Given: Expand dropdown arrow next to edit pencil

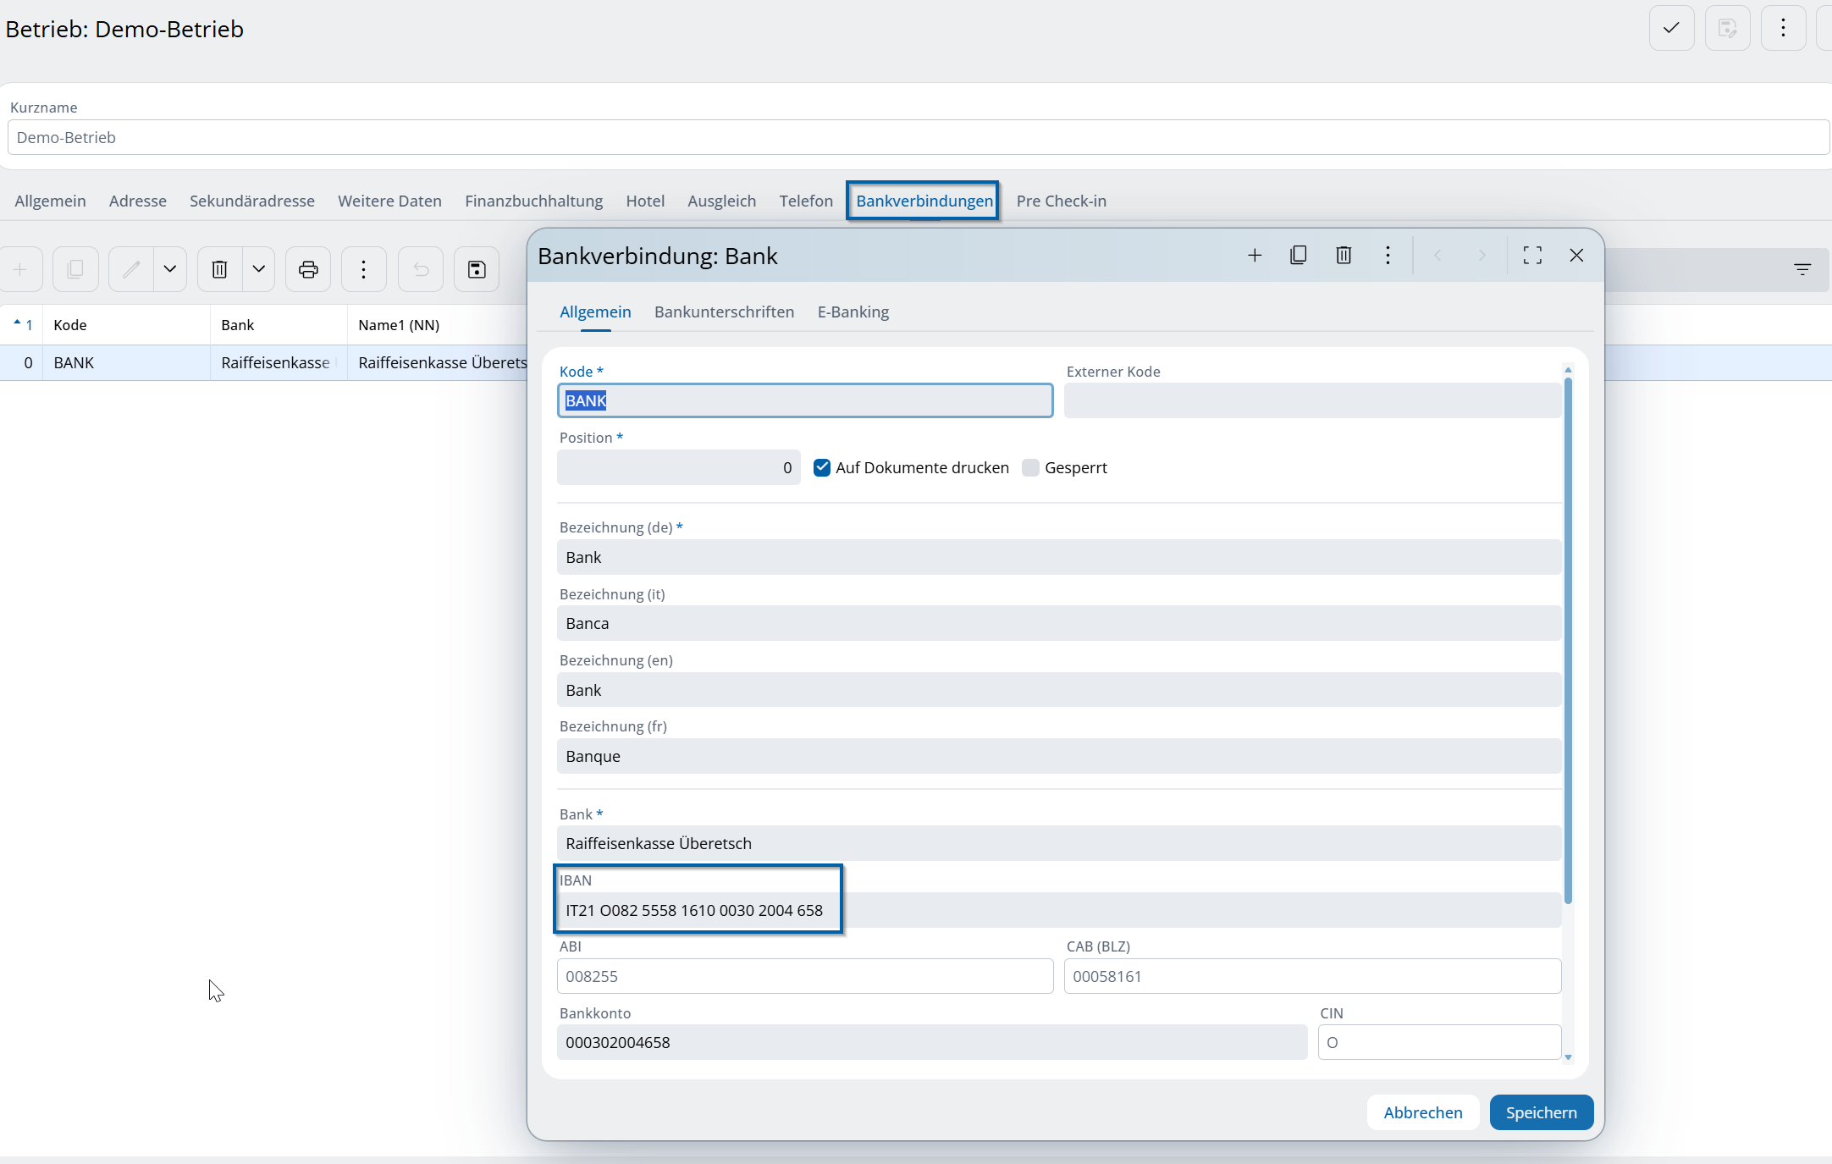Looking at the screenshot, I should [170, 269].
